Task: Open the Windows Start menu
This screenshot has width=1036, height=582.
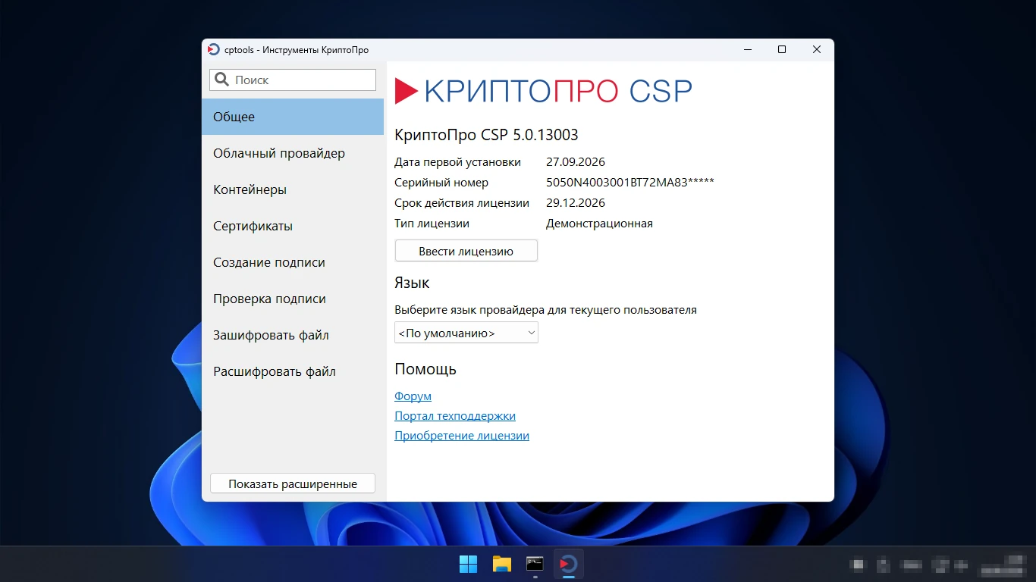Action: point(468,564)
